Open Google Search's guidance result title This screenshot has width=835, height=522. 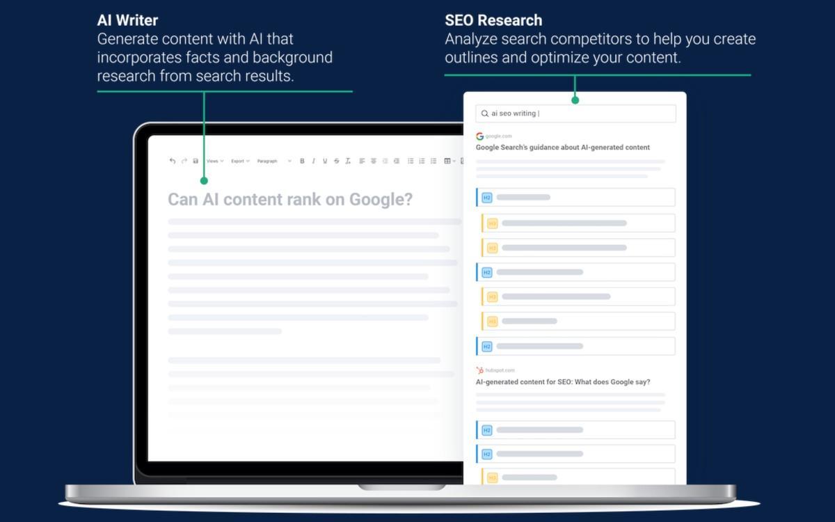562,148
